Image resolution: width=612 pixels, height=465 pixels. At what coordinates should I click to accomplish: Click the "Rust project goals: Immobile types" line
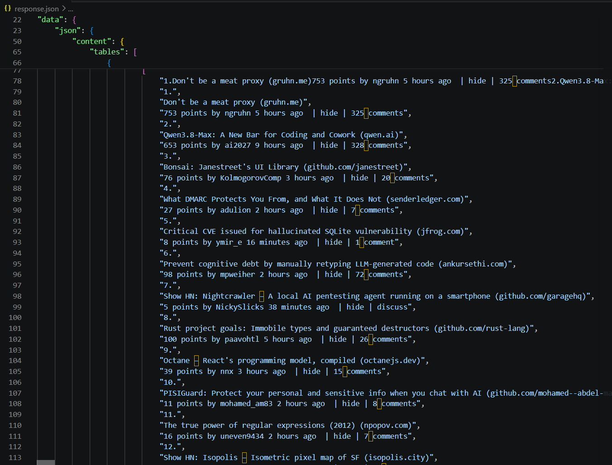click(349, 329)
